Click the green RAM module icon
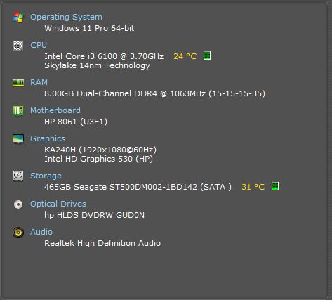 point(18,83)
